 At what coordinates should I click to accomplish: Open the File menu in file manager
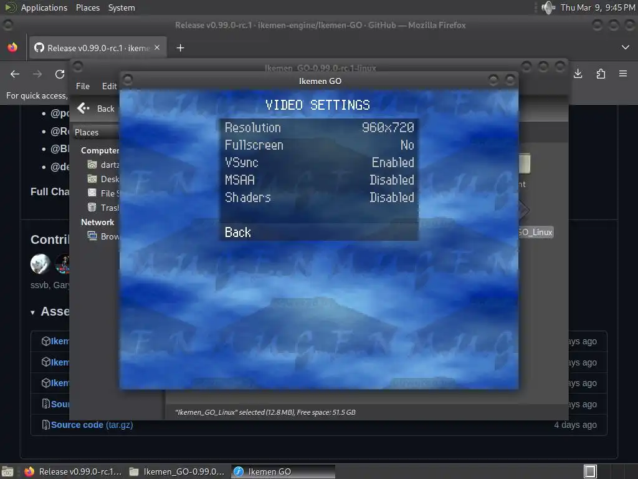(83, 86)
